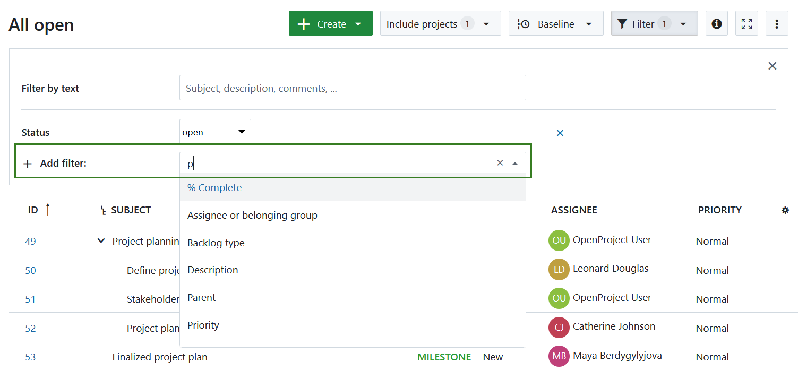Click the plus icon next to Add filter

[x=28, y=163]
